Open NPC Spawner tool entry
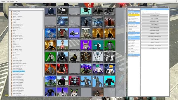178x100 pixels. pos(134,51)
